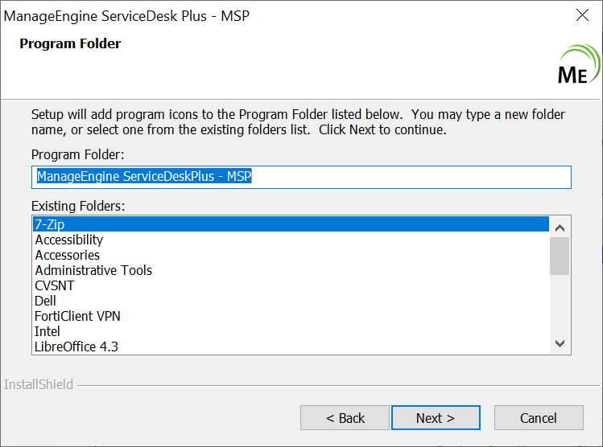Select the Accessibility folder
The image size is (603, 447).
tap(69, 240)
